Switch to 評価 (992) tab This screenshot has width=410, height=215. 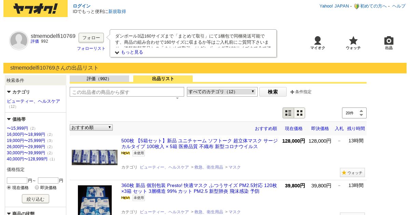click(99, 79)
